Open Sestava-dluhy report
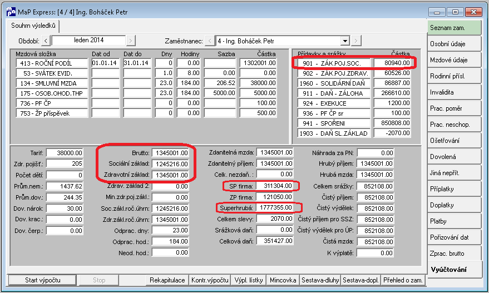489x293 pixels. [320, 280]
